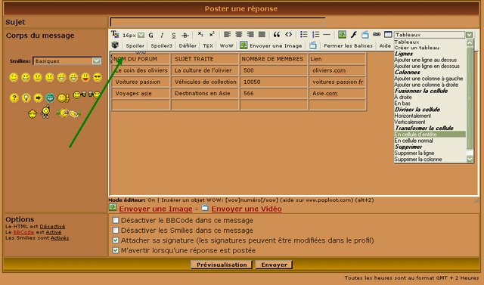Viewport: 484px width, 285px height.
Task: Choose Supprimer la colonne
Action: click(418, 160)
